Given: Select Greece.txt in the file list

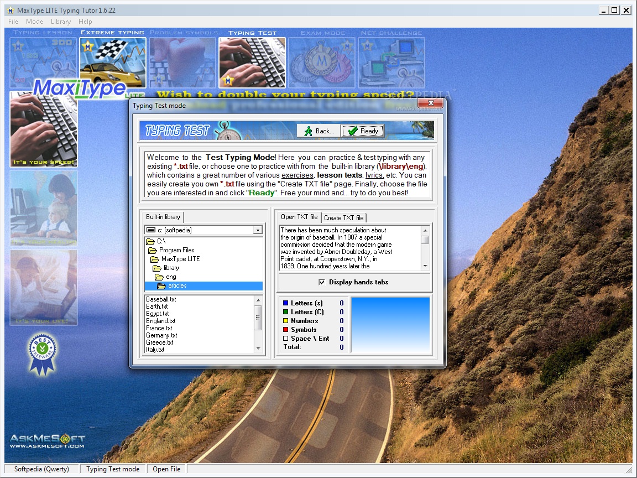Looking at the screenshot, I should [x=160, y=342].
